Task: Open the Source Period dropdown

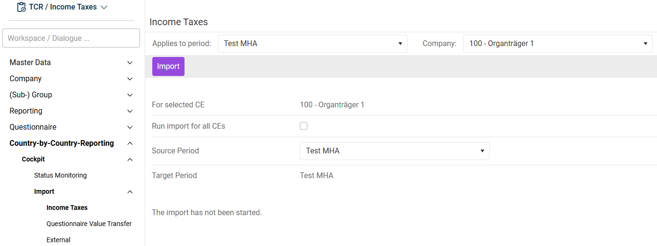Action: click(x=394, y=151)
